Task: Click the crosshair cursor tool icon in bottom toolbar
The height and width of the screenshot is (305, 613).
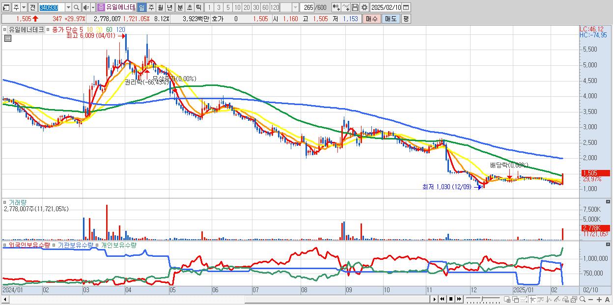Action: 532,299
